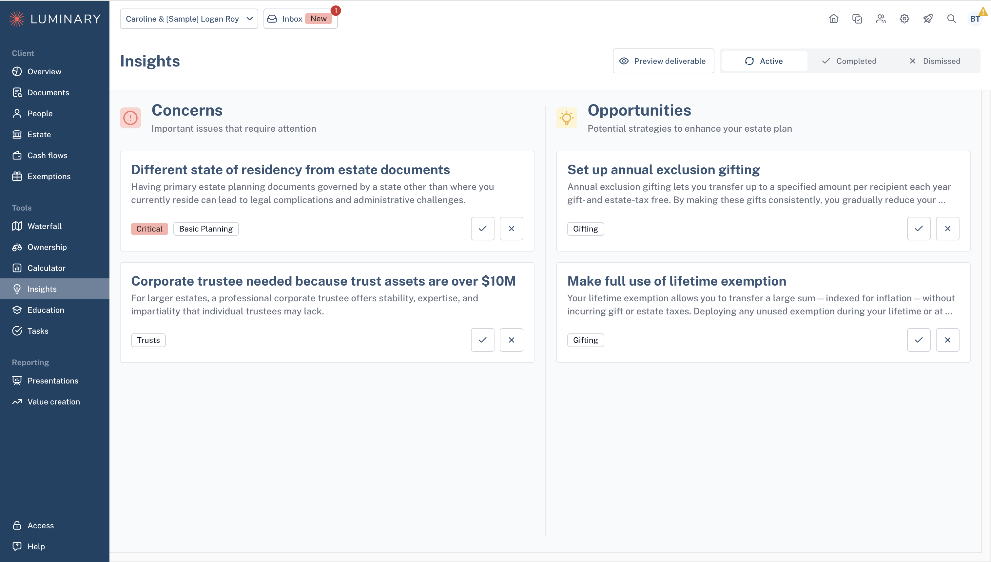Screen dimensions: 991x562
Task: Open Exemptions page
Action: point(54,176)
